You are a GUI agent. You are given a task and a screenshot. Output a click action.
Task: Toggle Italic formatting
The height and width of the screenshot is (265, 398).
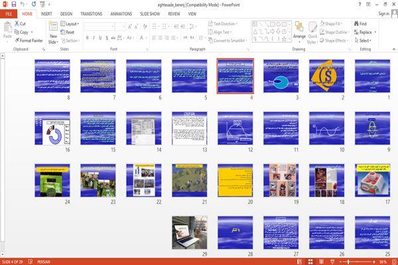(94, 38)
